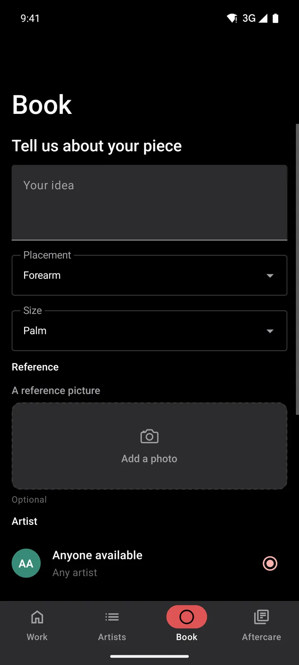
Task: Select the Anyone available radio button
Action: pyautogui.click(x=270, y=563)
